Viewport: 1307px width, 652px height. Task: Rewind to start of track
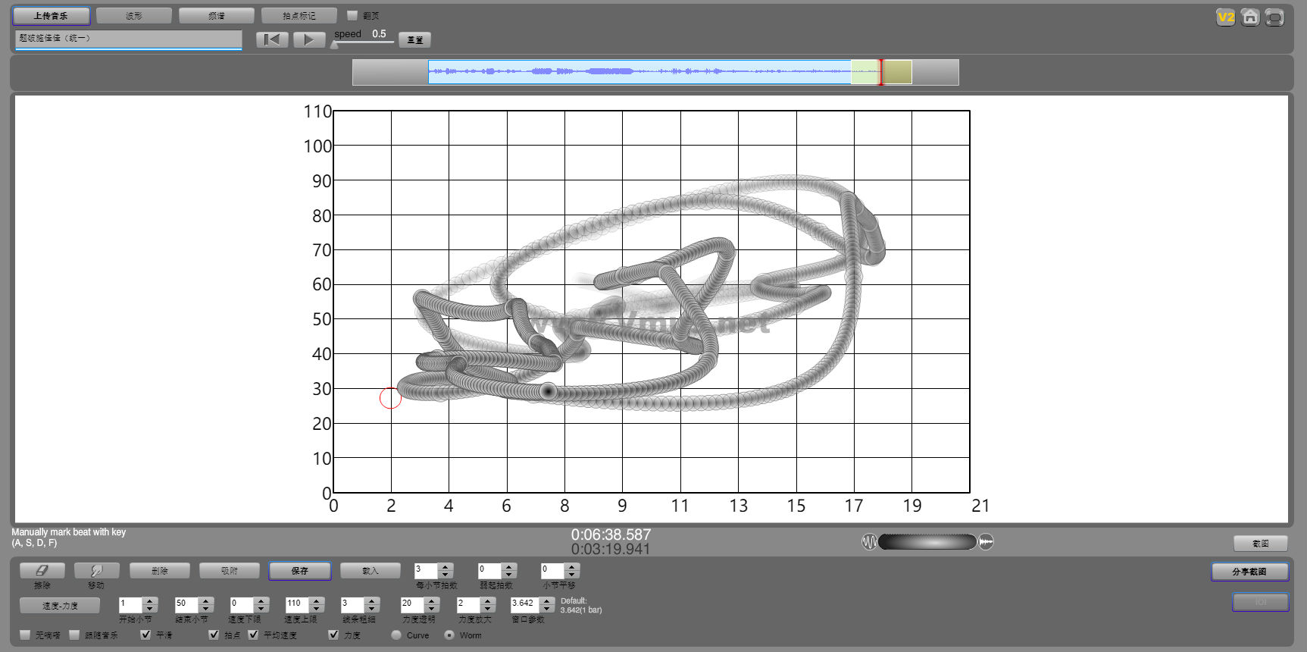click(x=272, y=39)
